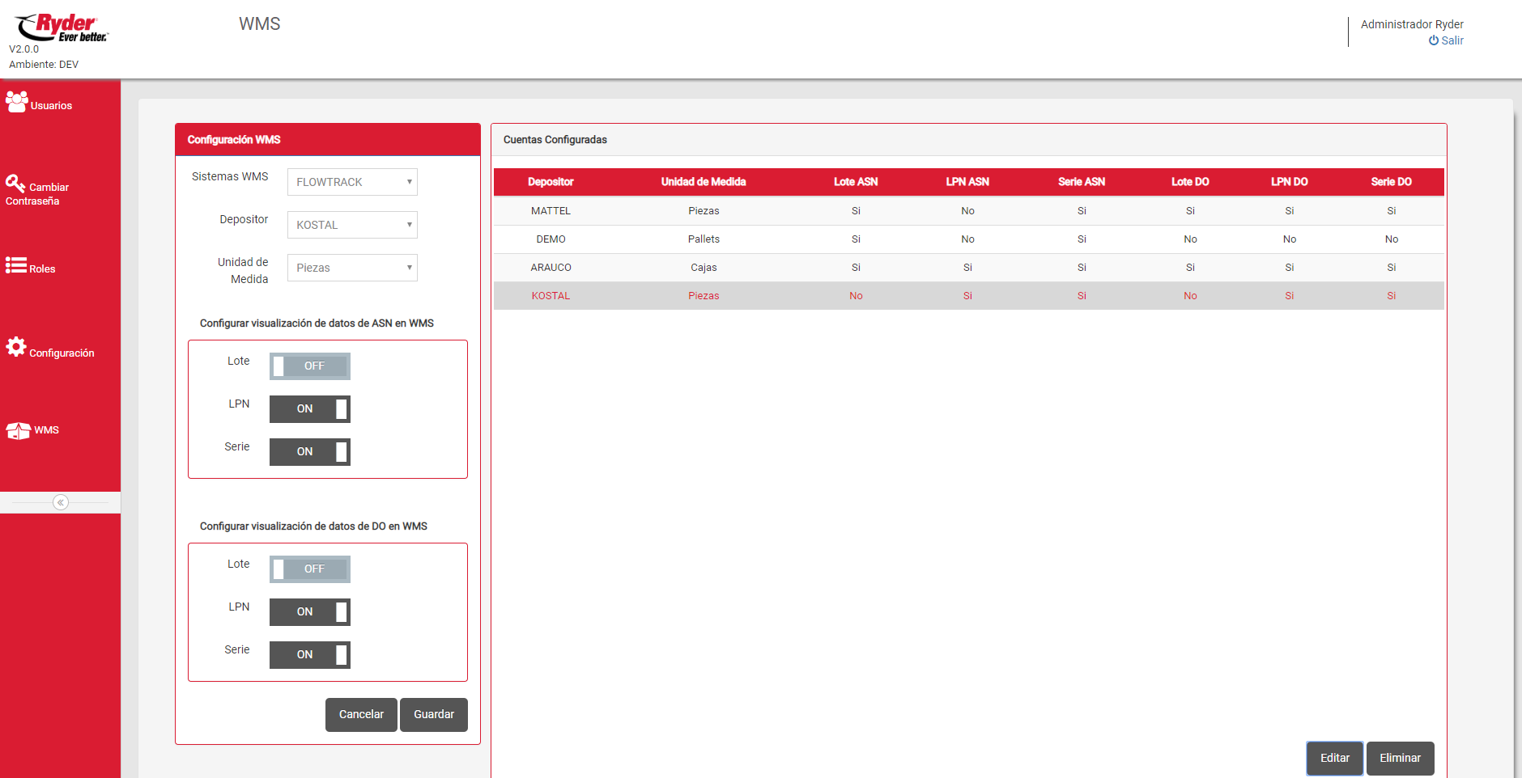
Task: Click the Serie DO column header
Action: click(x=1391, y=182)
